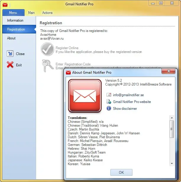The height and width of the screenshot is (182, 181).
Task: Click the web page icon beside website link
Action: coord(109,102)
